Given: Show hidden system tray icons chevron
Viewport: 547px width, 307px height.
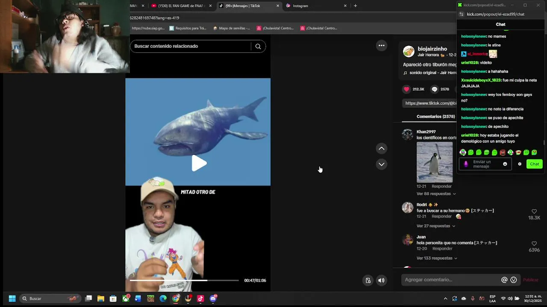Looking at the screenshot, I should [x=445, y=298].
